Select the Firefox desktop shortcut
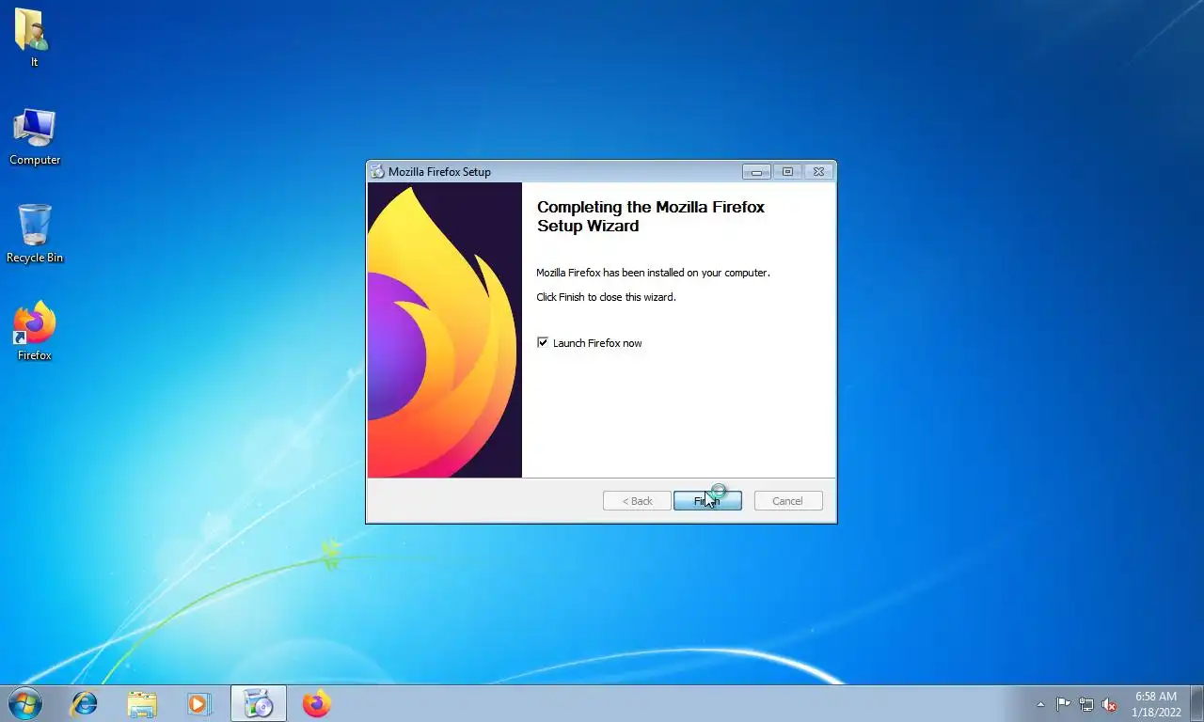Screen dimensions: 1204x722 [x=35, y=332]
